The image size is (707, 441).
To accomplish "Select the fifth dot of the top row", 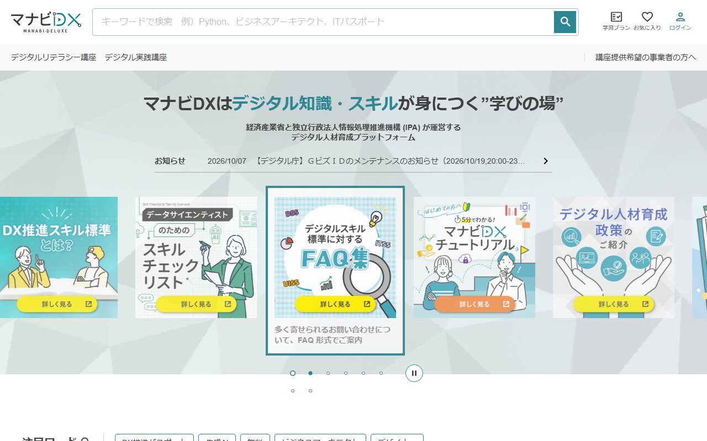I will click(363, 373).
